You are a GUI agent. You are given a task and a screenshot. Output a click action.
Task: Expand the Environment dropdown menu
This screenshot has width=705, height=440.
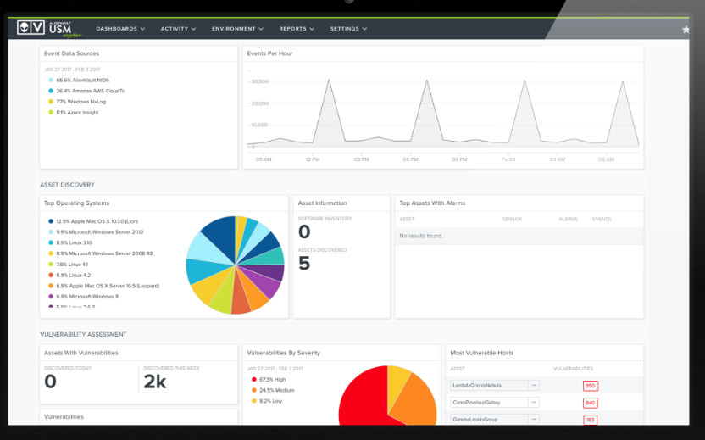coord(237,29)
